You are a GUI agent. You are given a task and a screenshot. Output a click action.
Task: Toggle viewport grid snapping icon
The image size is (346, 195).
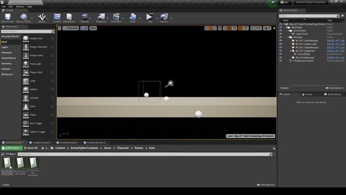tap(229, 28)
